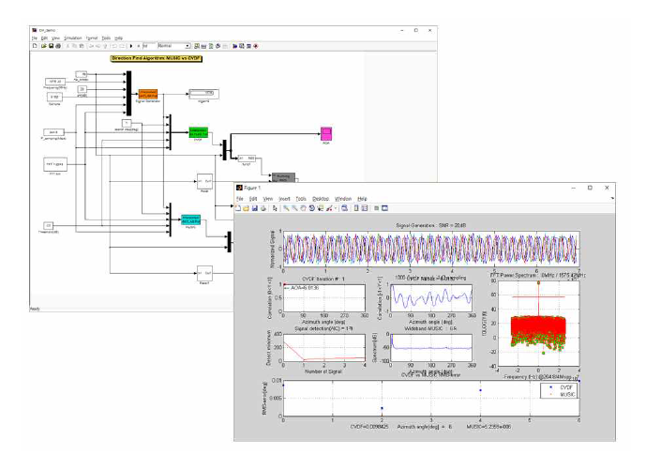
Task: Select the Data Cursor tool in Figure 1
Action: pyautogui.click(x=321, y=208)
